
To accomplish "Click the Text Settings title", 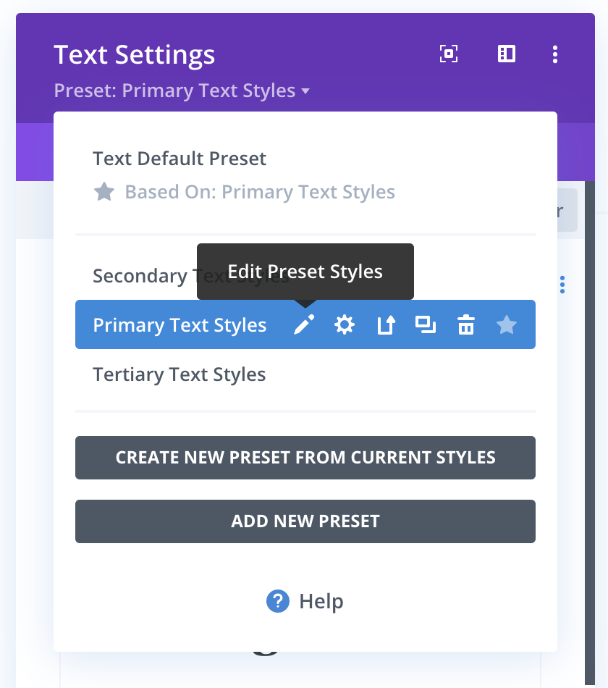I will click(135, 55).
